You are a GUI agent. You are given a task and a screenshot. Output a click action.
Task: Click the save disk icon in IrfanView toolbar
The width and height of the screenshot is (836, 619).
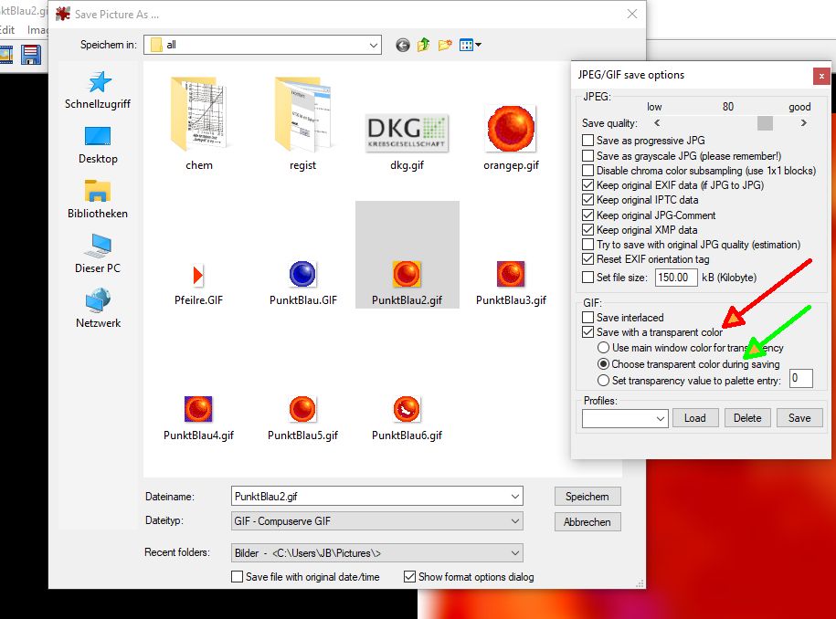tap(31, 55)
